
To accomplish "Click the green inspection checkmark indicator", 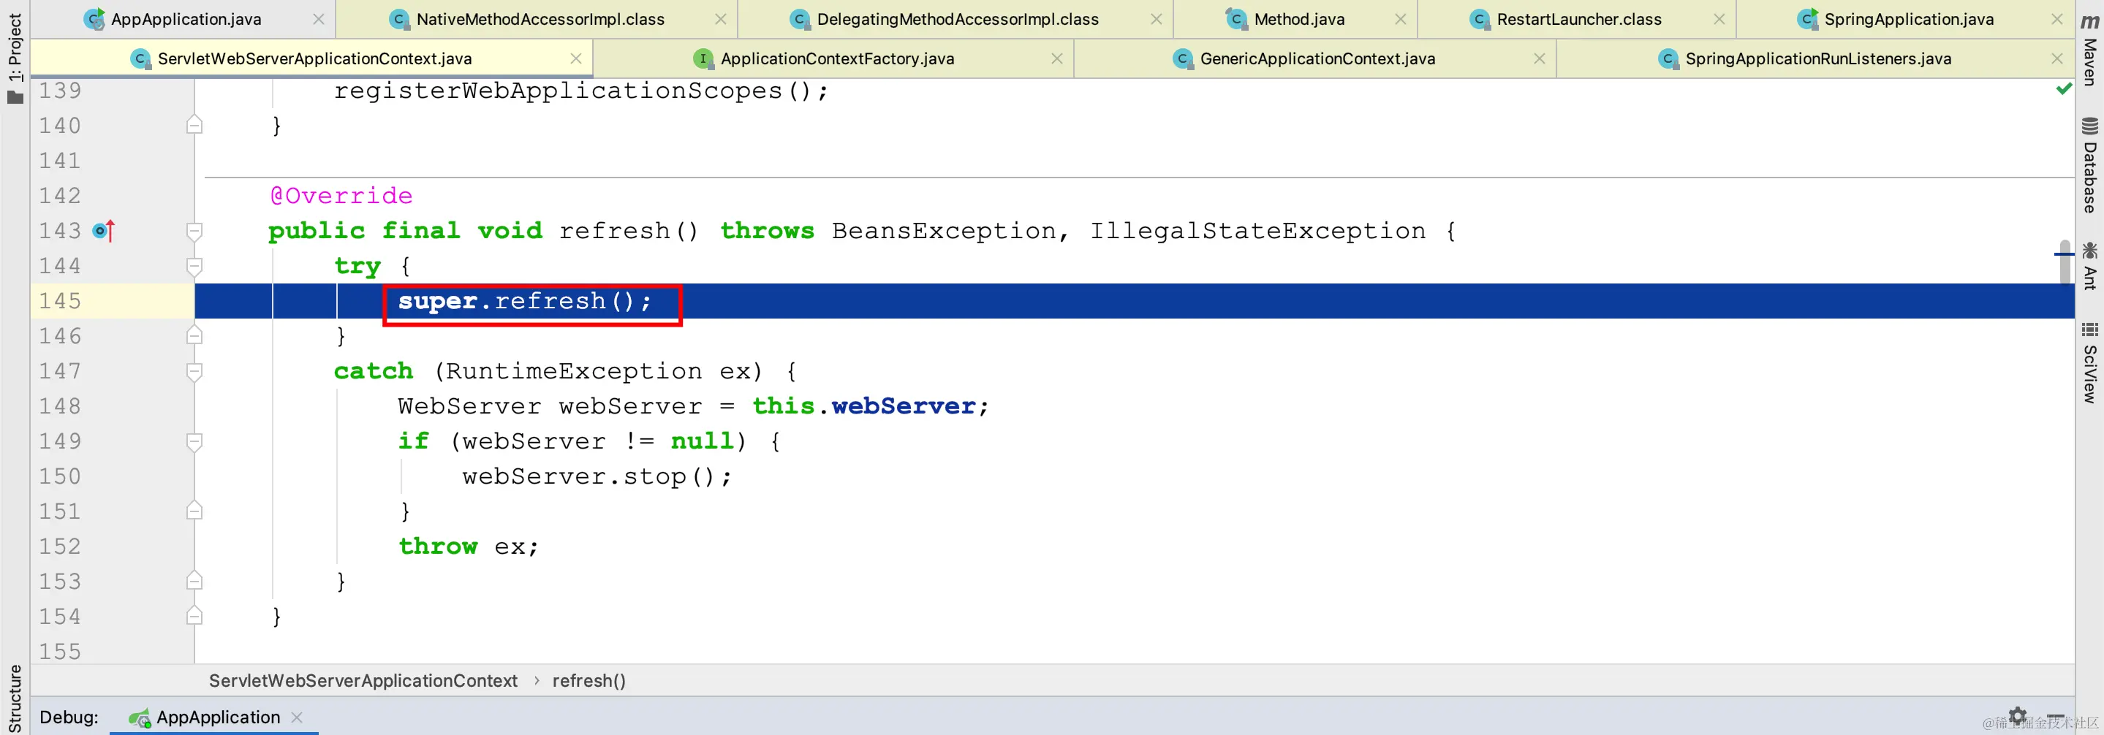I will click(2063, 88).
